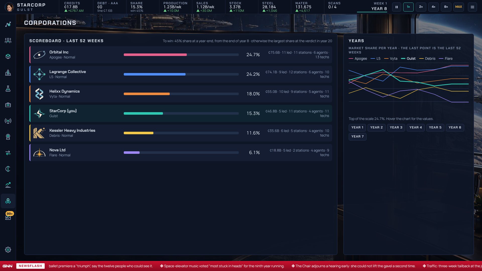482x271 pixels.
Task: Click the Gulst legend entry in chart
Action: [408, 58]
